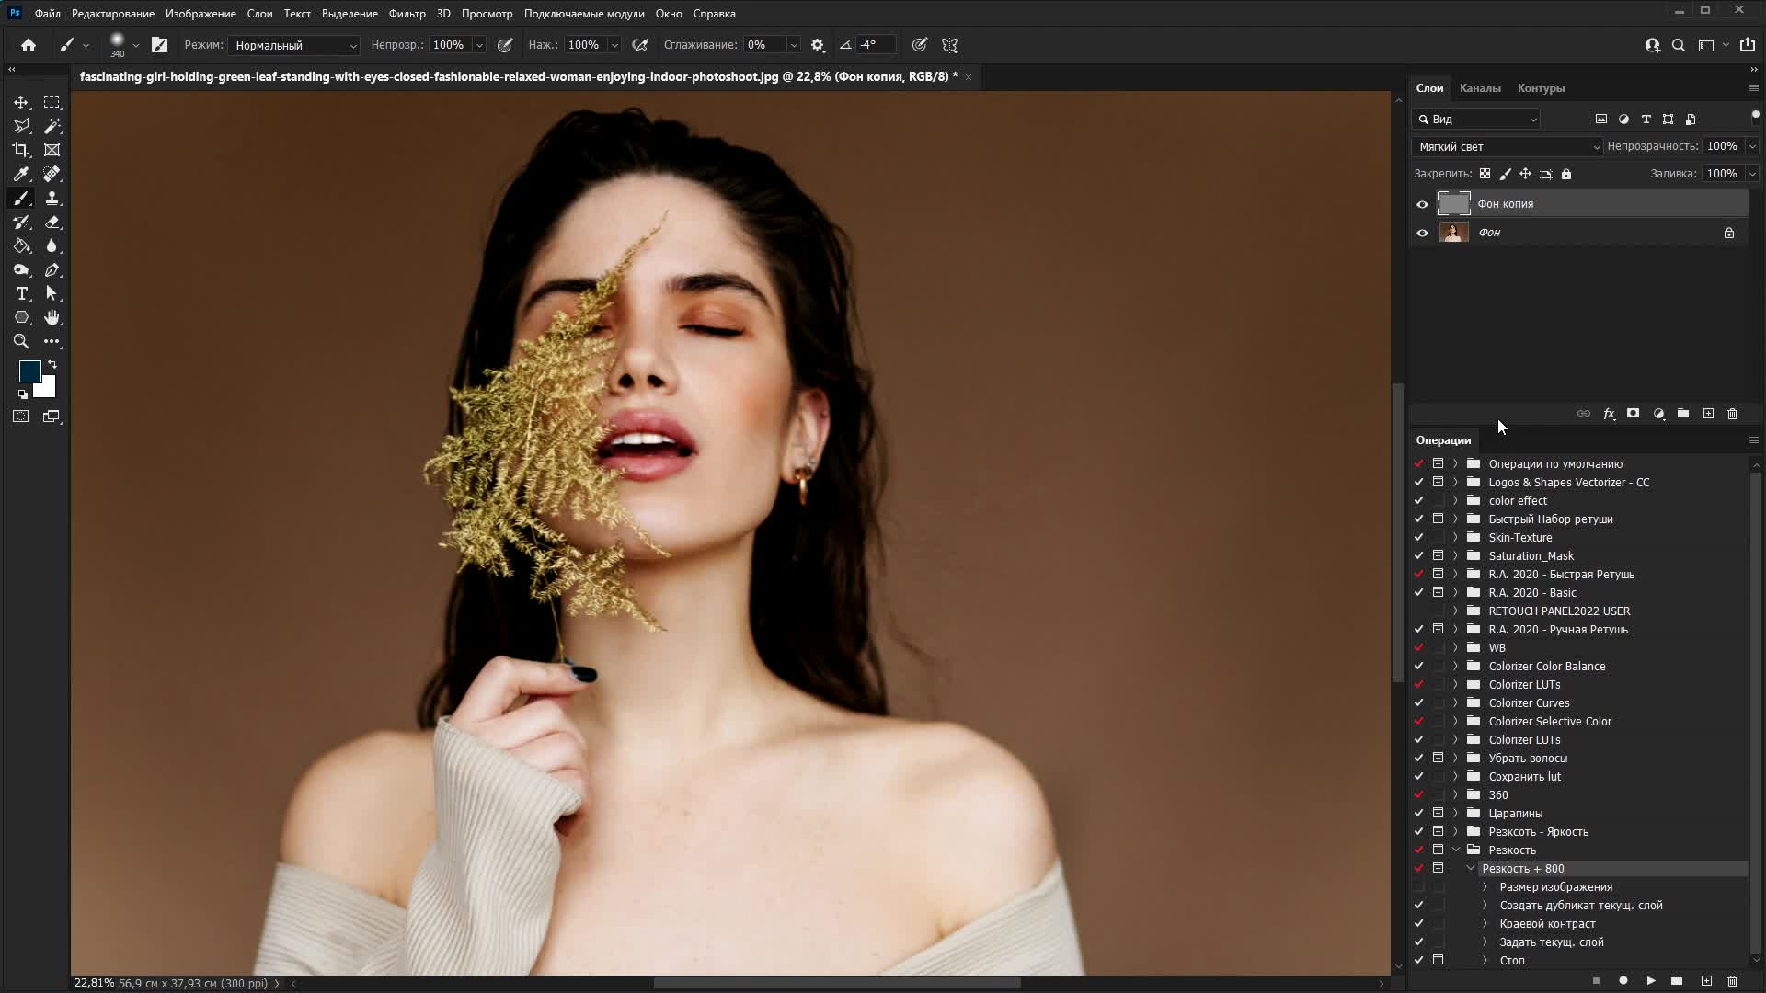Play the selected action
The width and height of the screenshot is (1766, 993).
(x=1650, y=981)
